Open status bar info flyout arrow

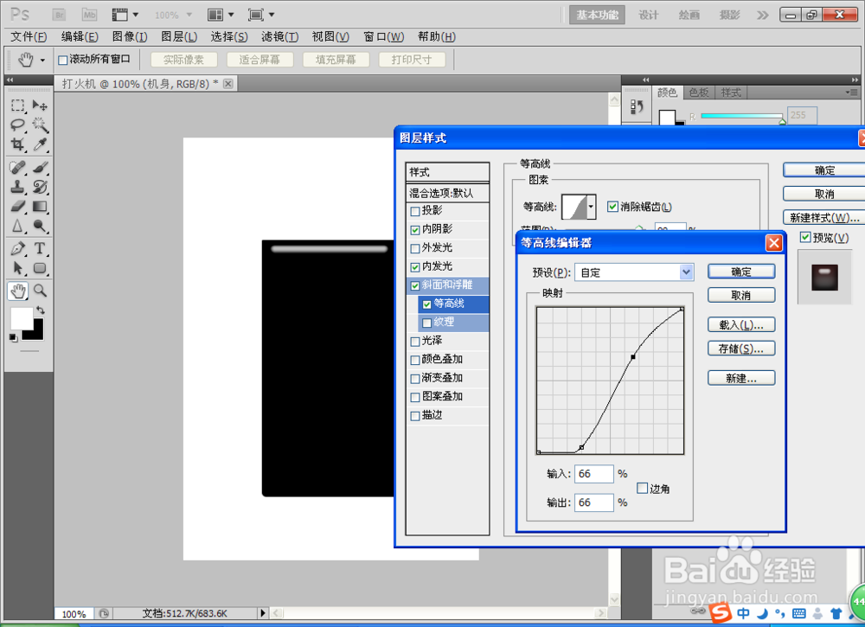[263, 612]
